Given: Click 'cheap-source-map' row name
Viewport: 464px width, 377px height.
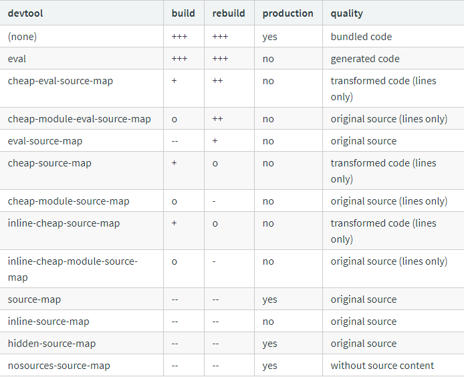Looking at the screenshot, I should (x=49, y=163).
